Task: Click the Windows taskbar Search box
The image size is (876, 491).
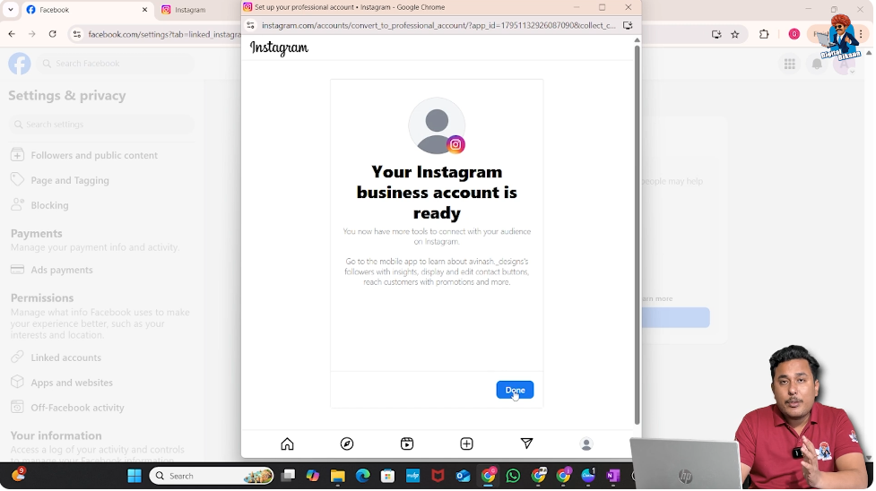Action: (x=212, y=477)
